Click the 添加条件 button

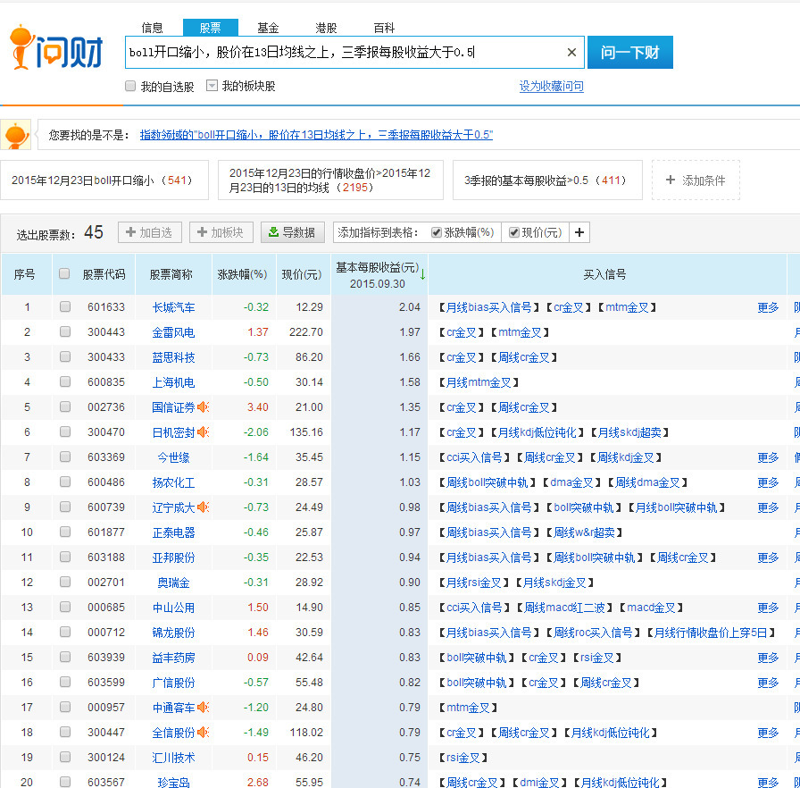696,180
